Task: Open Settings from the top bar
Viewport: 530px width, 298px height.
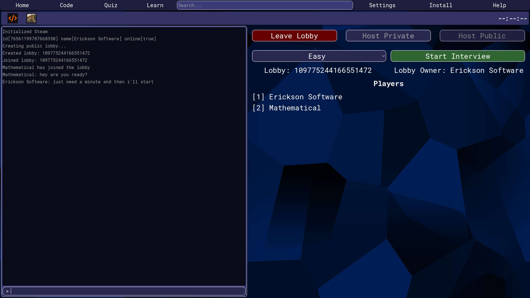Action: coord(382,5)
